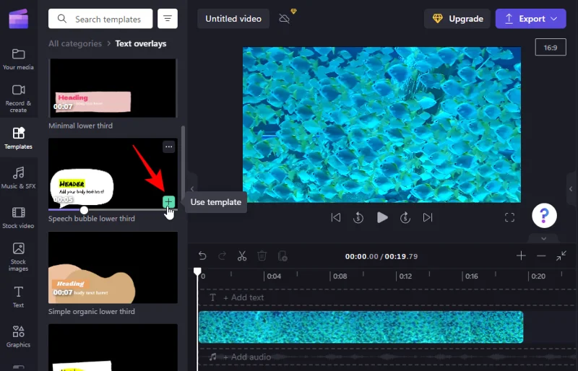Viewport: 578px width, 371px height.
Task: Open the template filter options button
Action: pyautogui.click(x=168, y=19)
